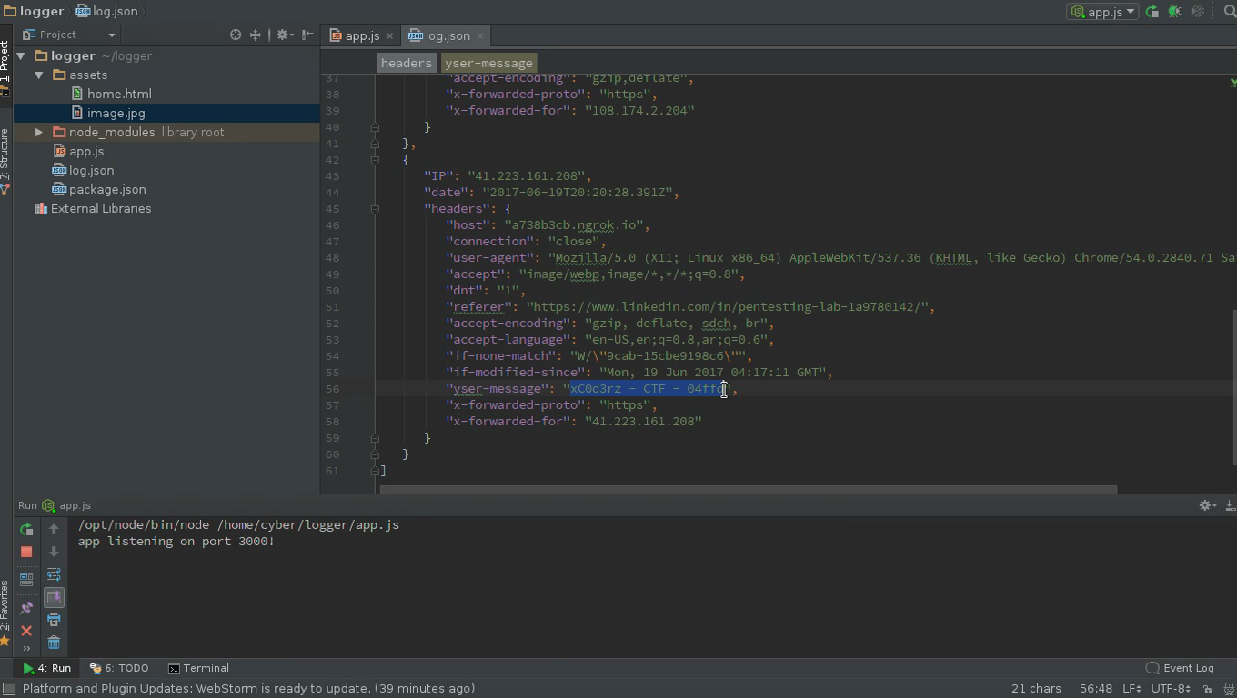Toggle scroll to end in Run console
This screenshot has width=1237, height=698.
(x=54, y=597)
